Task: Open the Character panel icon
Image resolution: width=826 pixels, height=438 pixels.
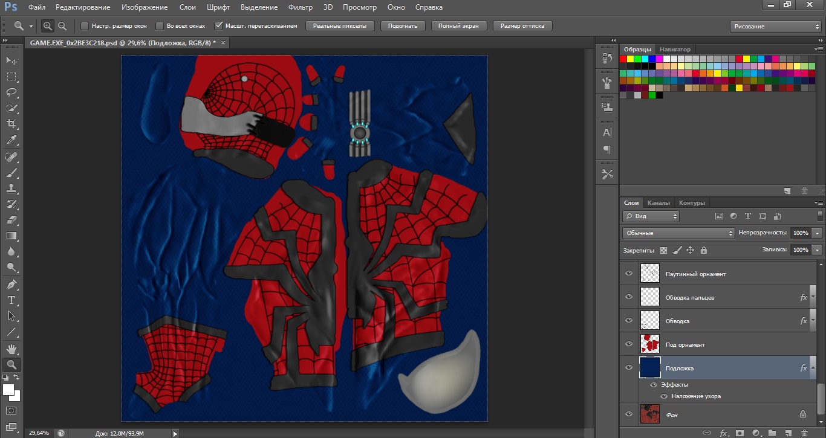Action: pyautogui.click(x=607, y=132)
